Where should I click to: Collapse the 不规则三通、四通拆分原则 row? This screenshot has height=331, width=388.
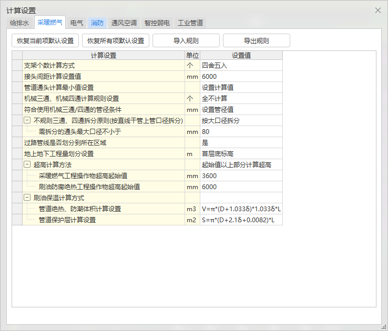27,121
